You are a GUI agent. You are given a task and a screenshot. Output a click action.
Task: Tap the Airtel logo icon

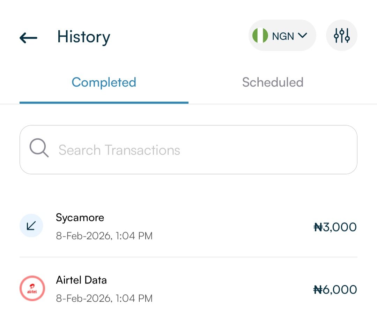click(x=32, y=288)
